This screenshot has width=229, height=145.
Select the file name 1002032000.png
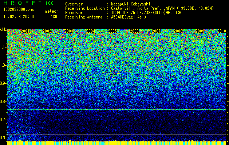[x=19, y=9]
